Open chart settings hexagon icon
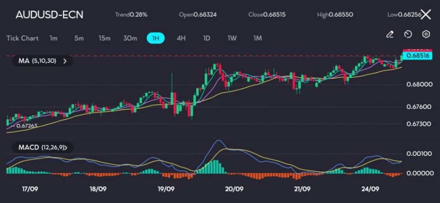This screenshot has width=440, height=203. coord(426,34)
